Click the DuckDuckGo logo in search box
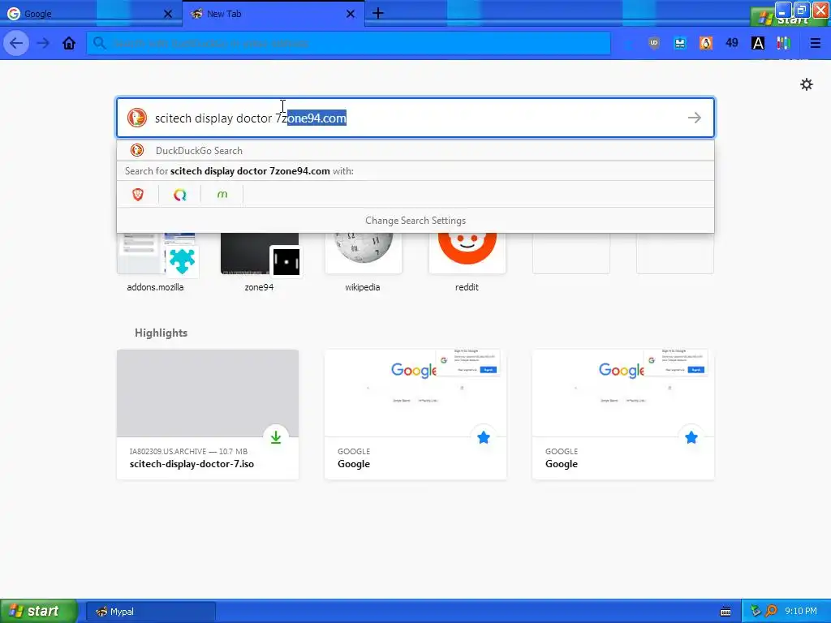This screenshot has width=831, height=623. pyautogui.click(x=136, y=118)
